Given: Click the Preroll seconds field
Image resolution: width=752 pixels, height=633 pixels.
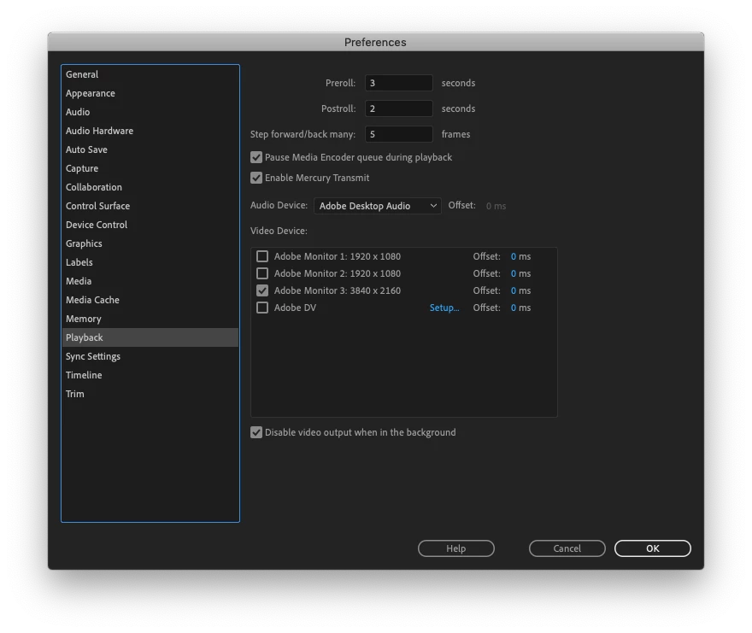Looking at the screenshot, I should [x=398, y=83].
